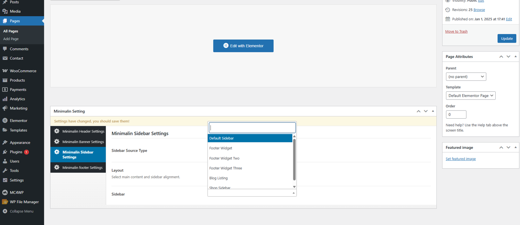Open the Parent page dropdown
520x225 pixels.
click(x=466, y=77)
